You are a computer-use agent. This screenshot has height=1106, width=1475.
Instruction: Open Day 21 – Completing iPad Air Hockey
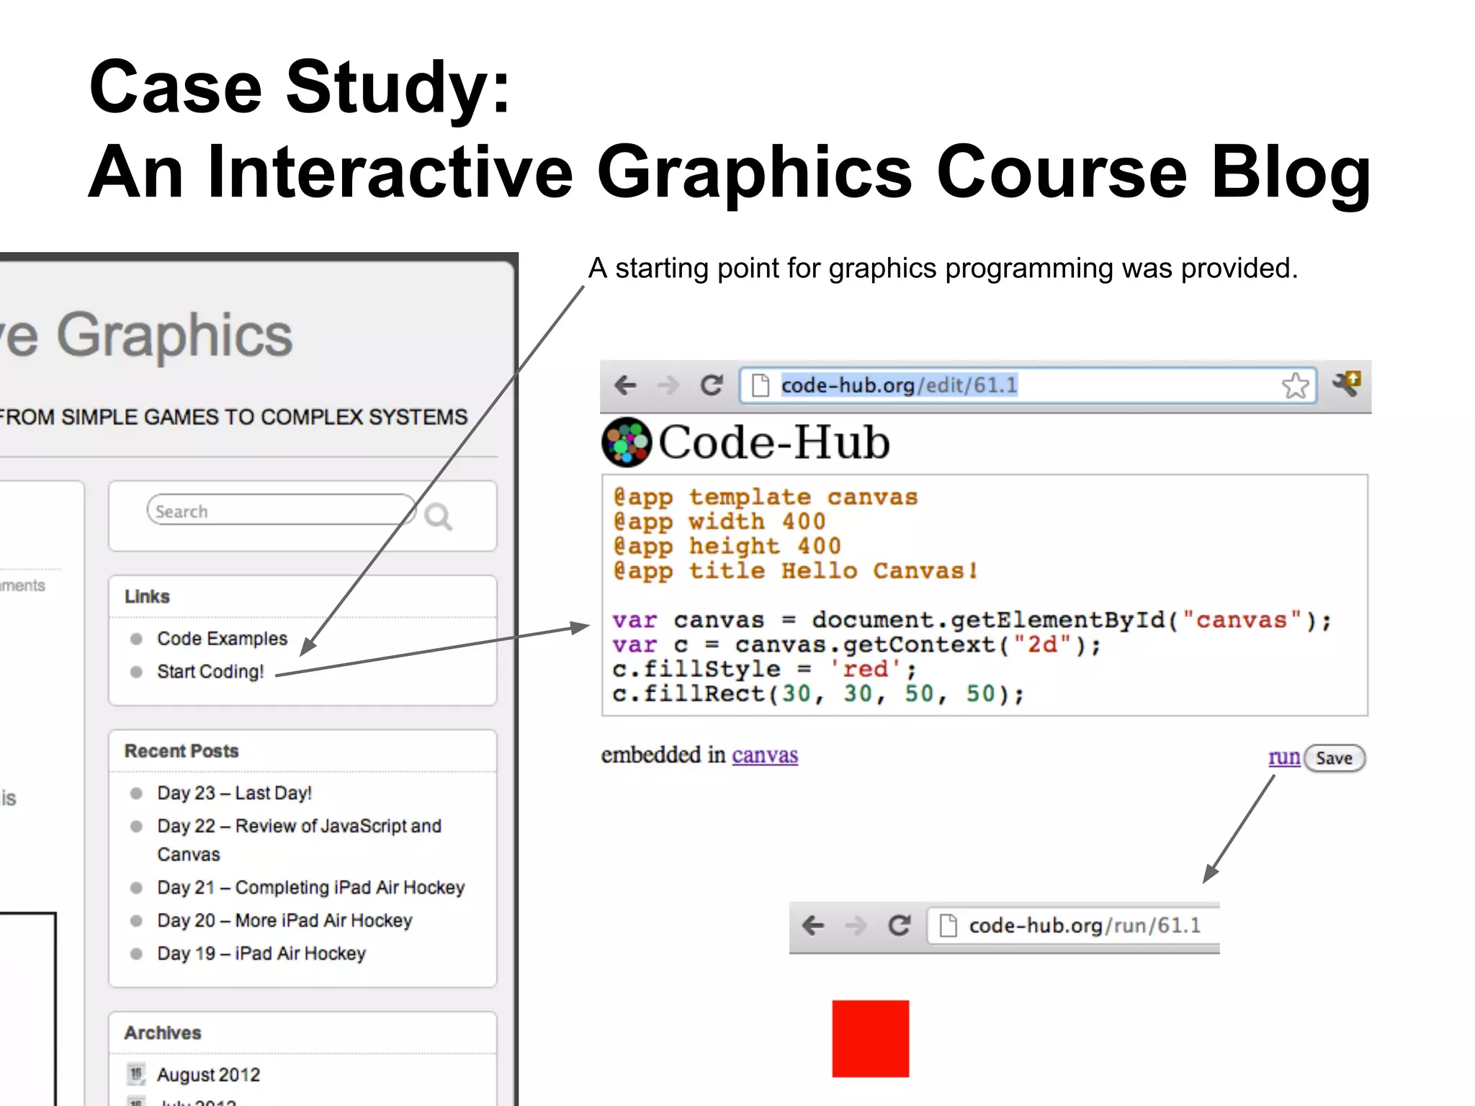click(x=311, y=887)
